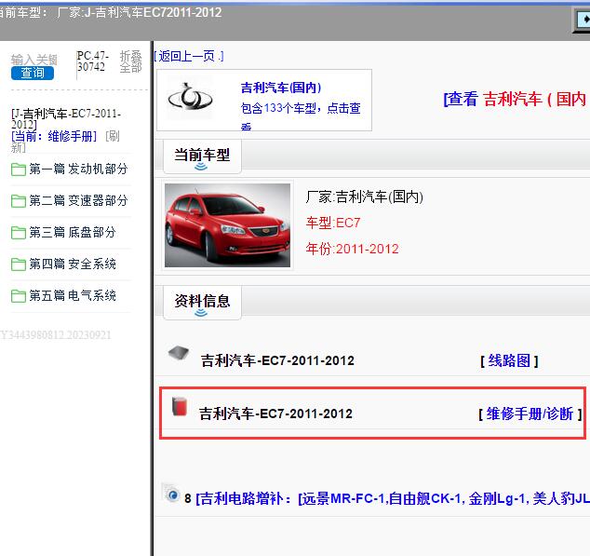
Task: Select the 资料信息 tab header
Action: (x=203, y=303)
